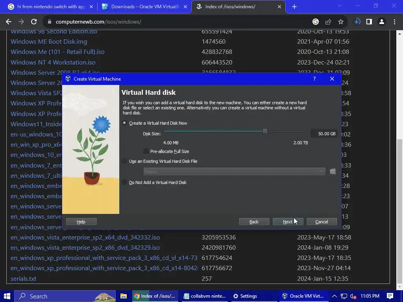Open Windows NT 4 Workstation.iso link
This screenshot has width=403, height=302.
pos(53,63)
